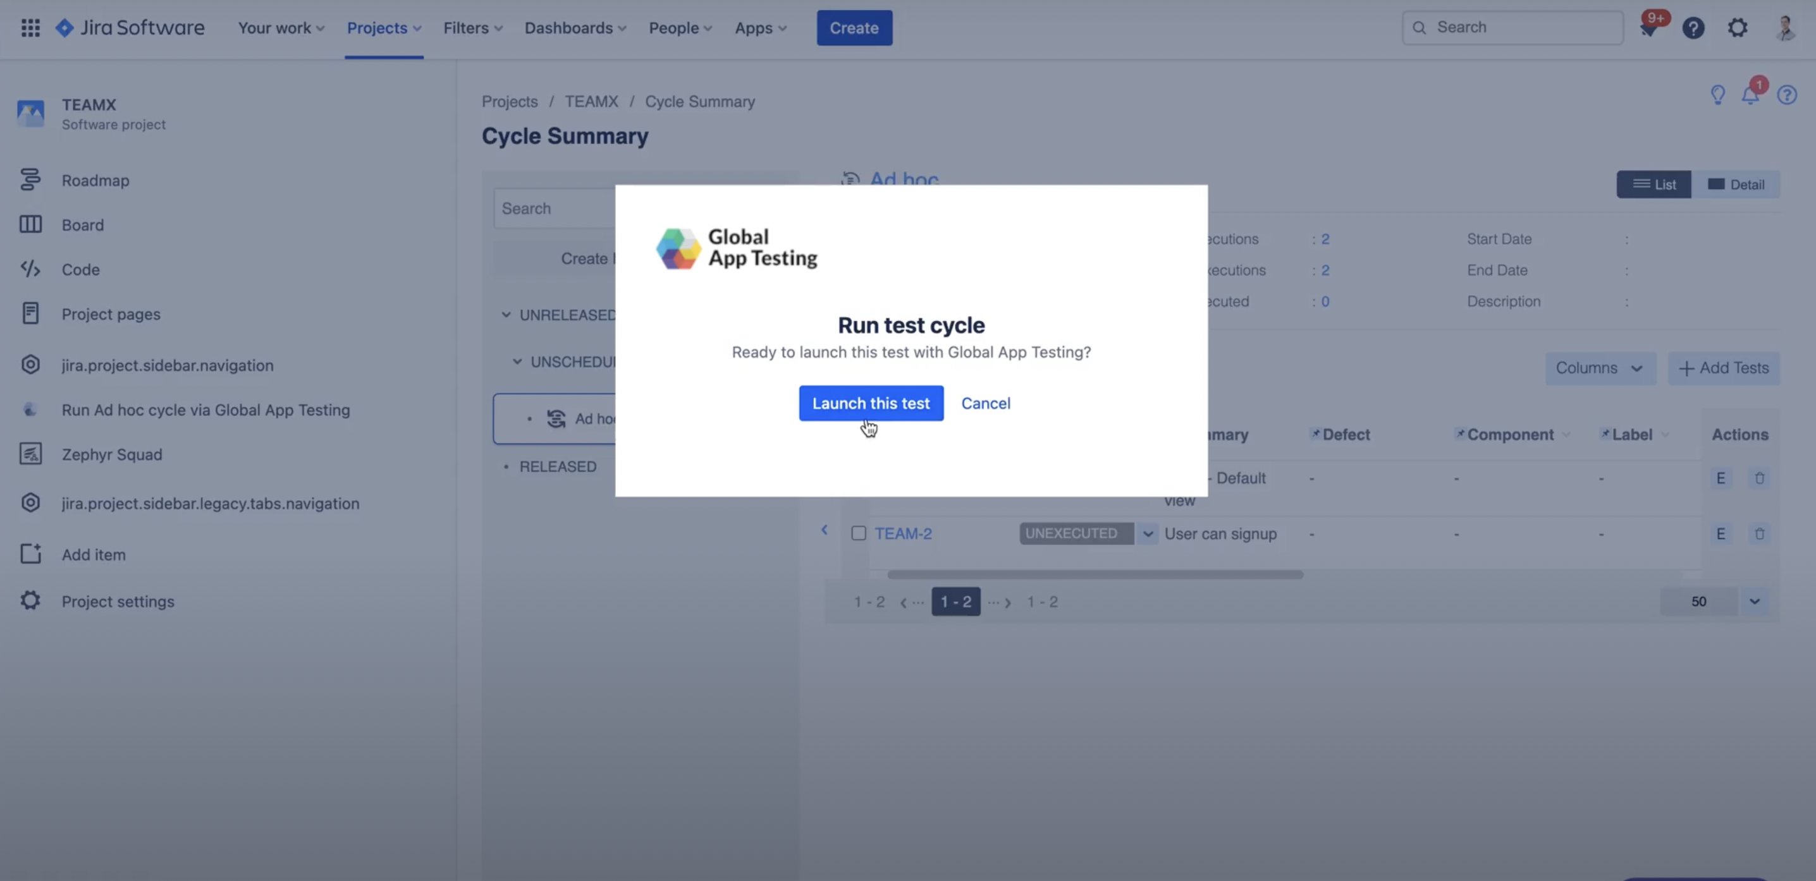Open the Columns dropdown
The width and height of the screenshot is (1816, 881).
[1600, 368]
